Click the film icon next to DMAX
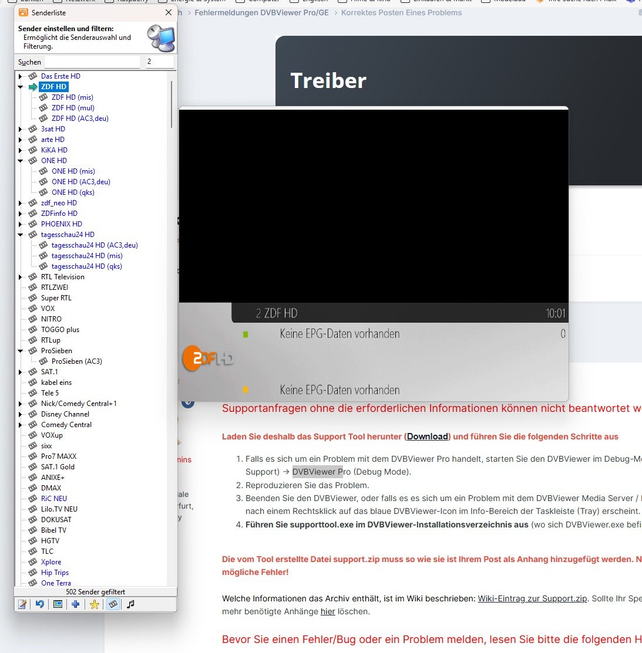 tap(33, 488)
